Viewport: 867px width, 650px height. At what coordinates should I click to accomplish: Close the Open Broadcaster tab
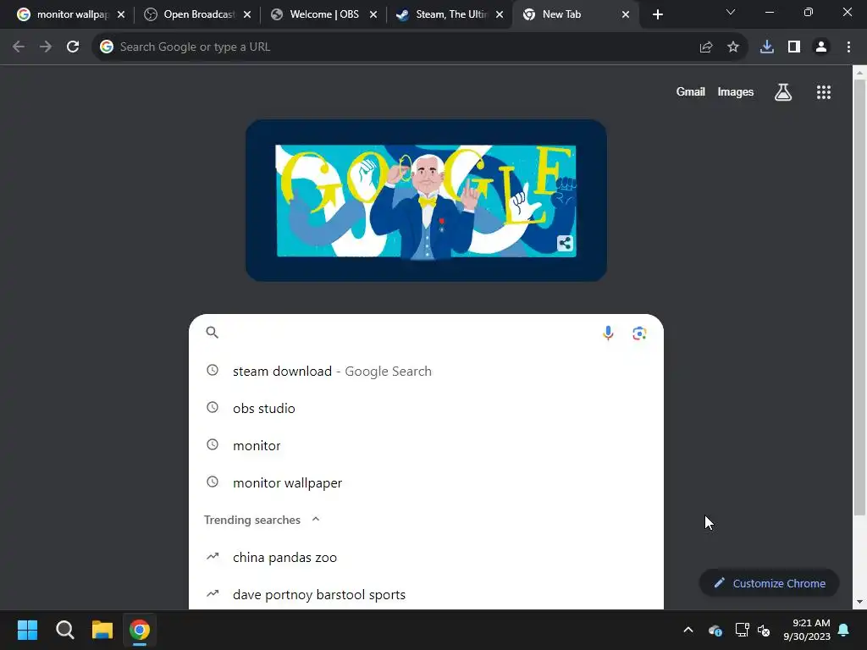click(247, 15)
